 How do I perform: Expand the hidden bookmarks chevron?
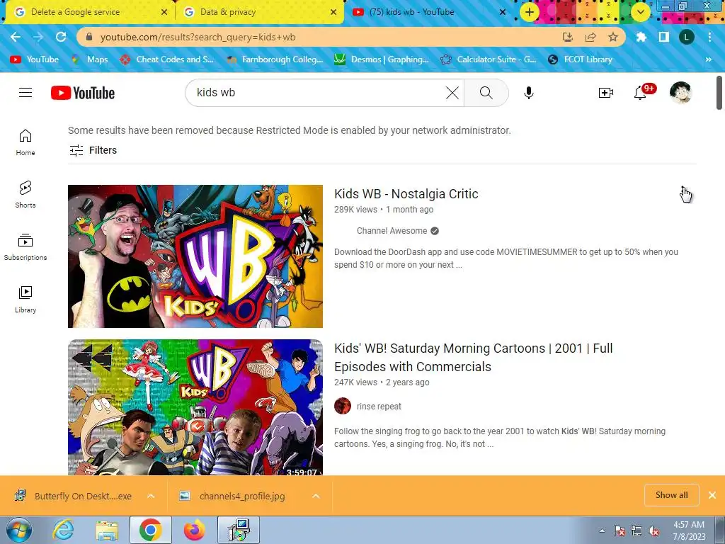(x=708, y=59)
